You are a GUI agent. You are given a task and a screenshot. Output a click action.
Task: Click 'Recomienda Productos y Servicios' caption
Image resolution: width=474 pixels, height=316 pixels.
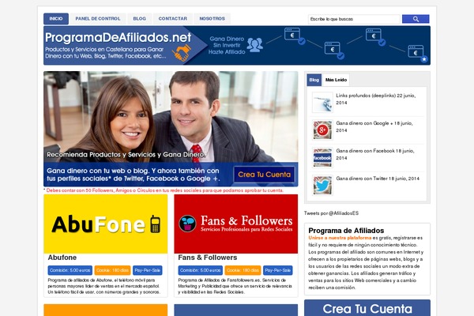[126, 155]
